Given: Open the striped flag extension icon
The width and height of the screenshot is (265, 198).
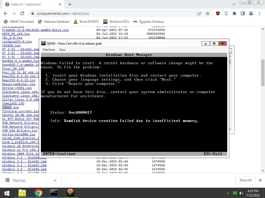Looking at the screenshot, I should 226,13.
